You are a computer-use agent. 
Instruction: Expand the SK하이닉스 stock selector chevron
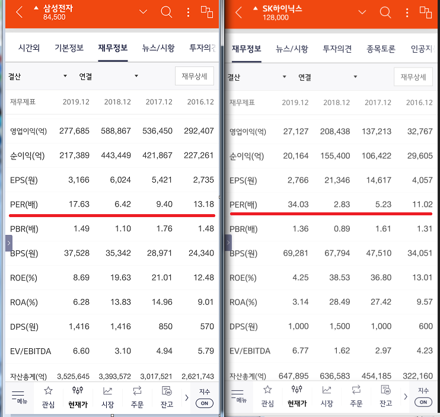click(362, 12)
